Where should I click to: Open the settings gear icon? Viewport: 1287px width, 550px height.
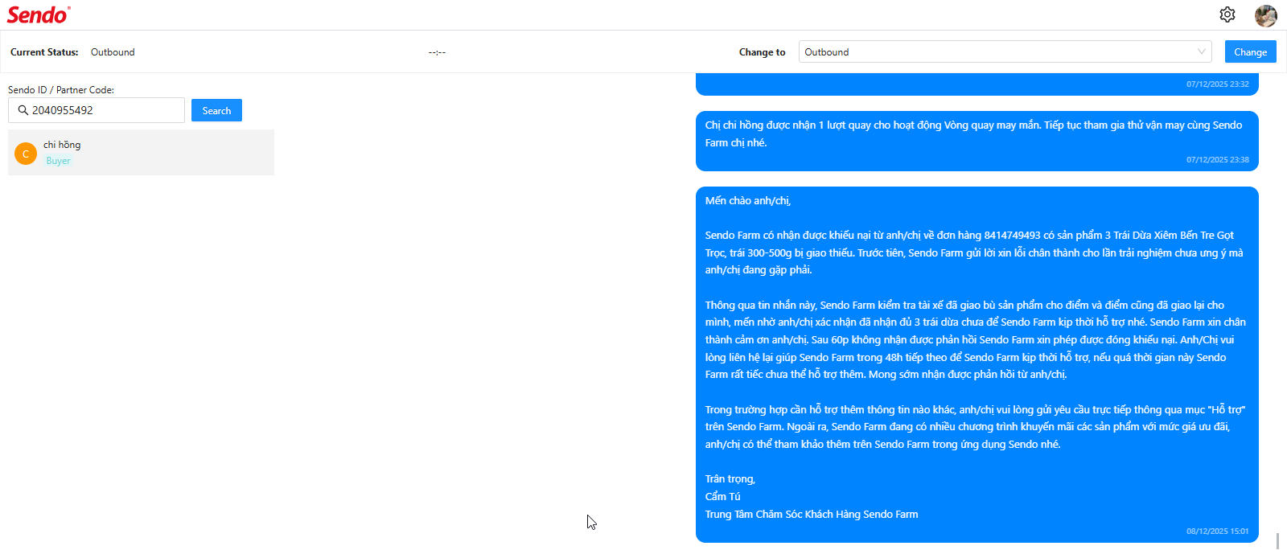click(x=1227, y=14)
